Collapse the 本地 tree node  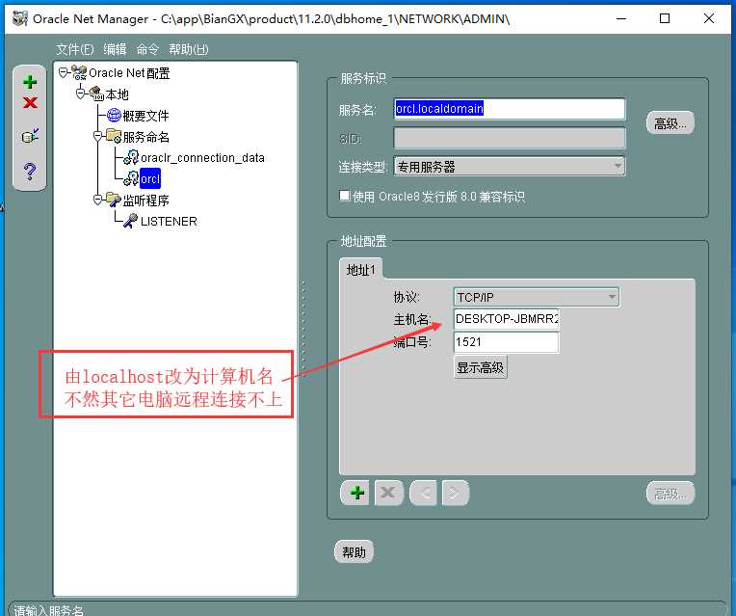click(81, 94)
